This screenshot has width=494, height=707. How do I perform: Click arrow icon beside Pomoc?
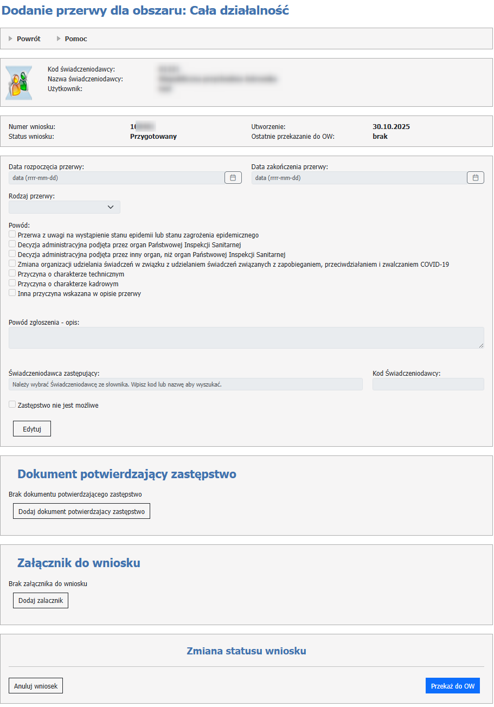click(x=59, y=38)
